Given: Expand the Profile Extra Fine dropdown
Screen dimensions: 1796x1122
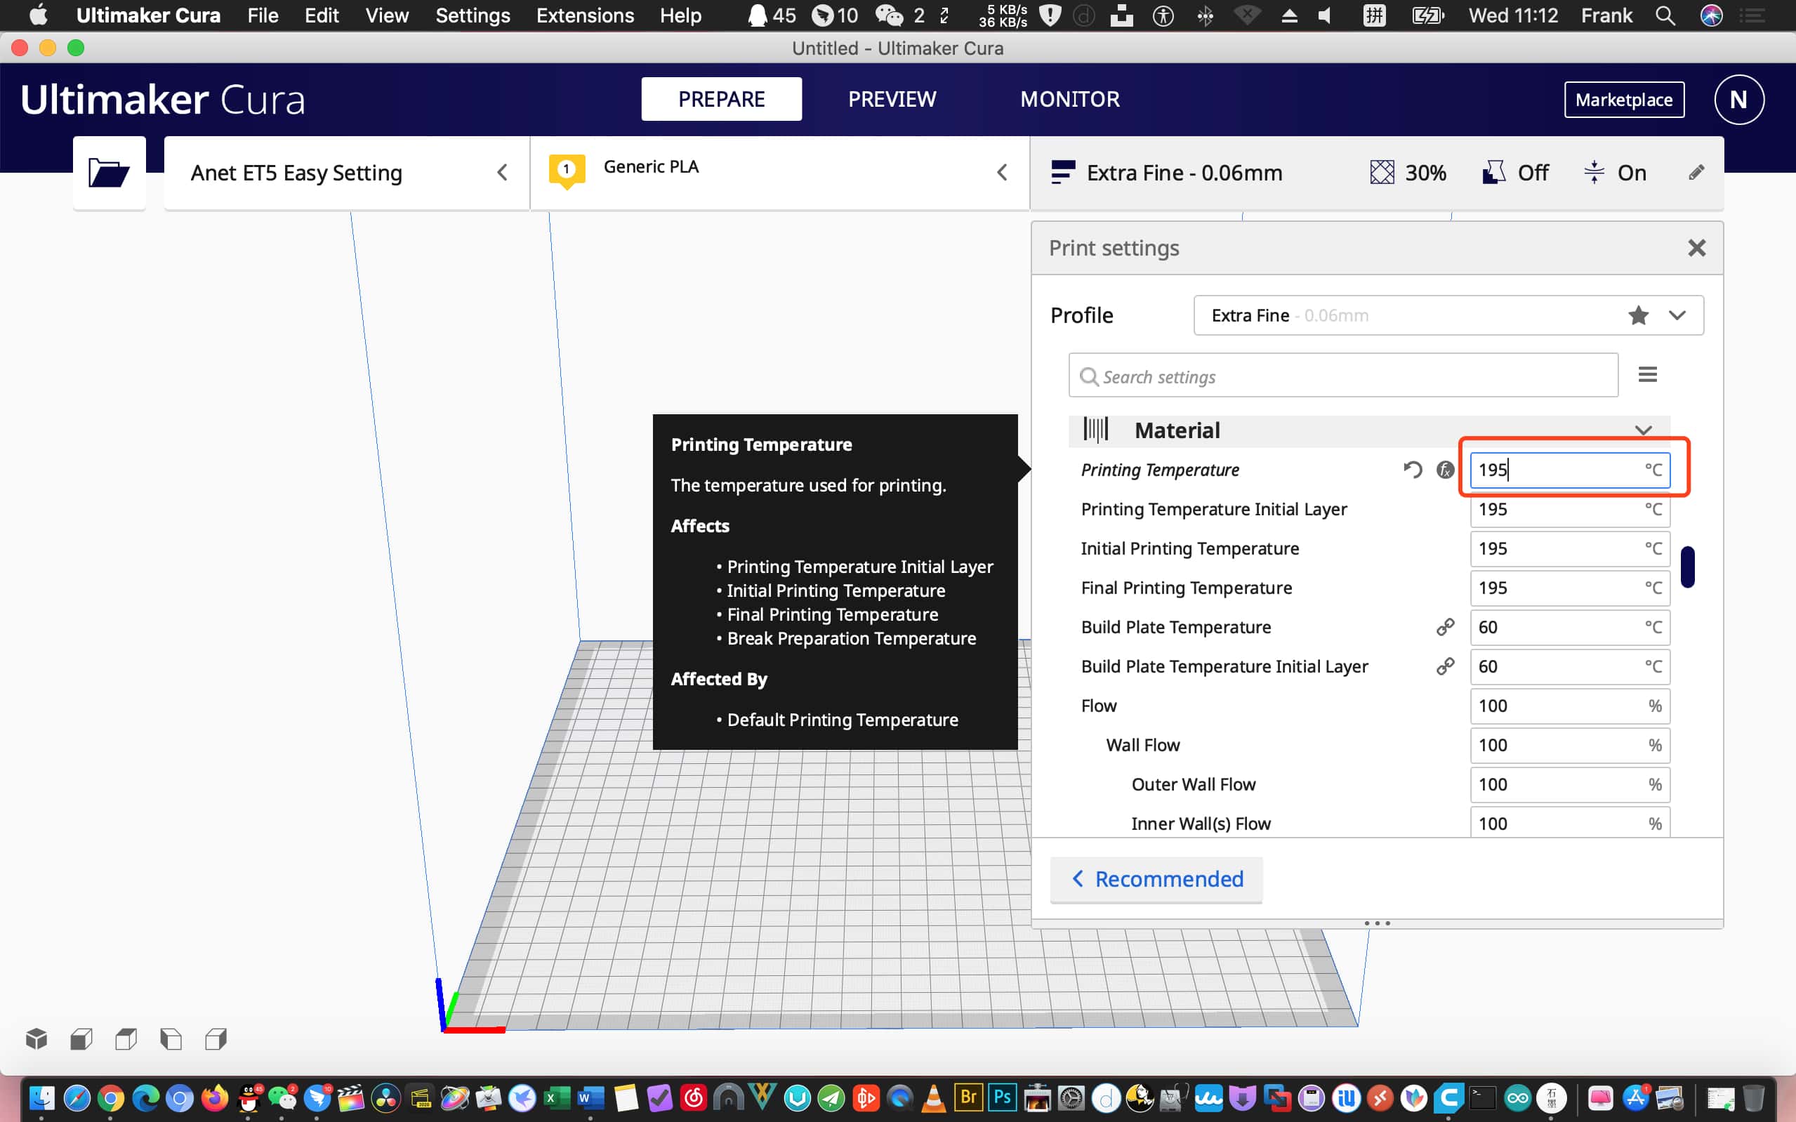Looking at the screenshot, I should click(x=1677, y=315).
